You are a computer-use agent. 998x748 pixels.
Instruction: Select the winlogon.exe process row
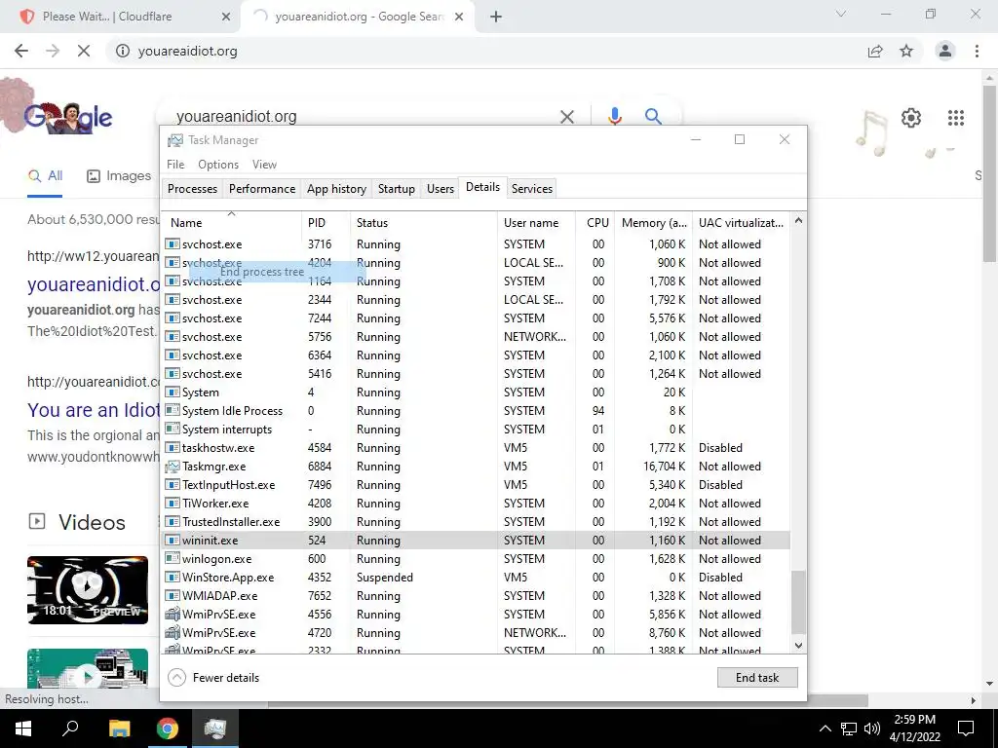tap(476, 559)
